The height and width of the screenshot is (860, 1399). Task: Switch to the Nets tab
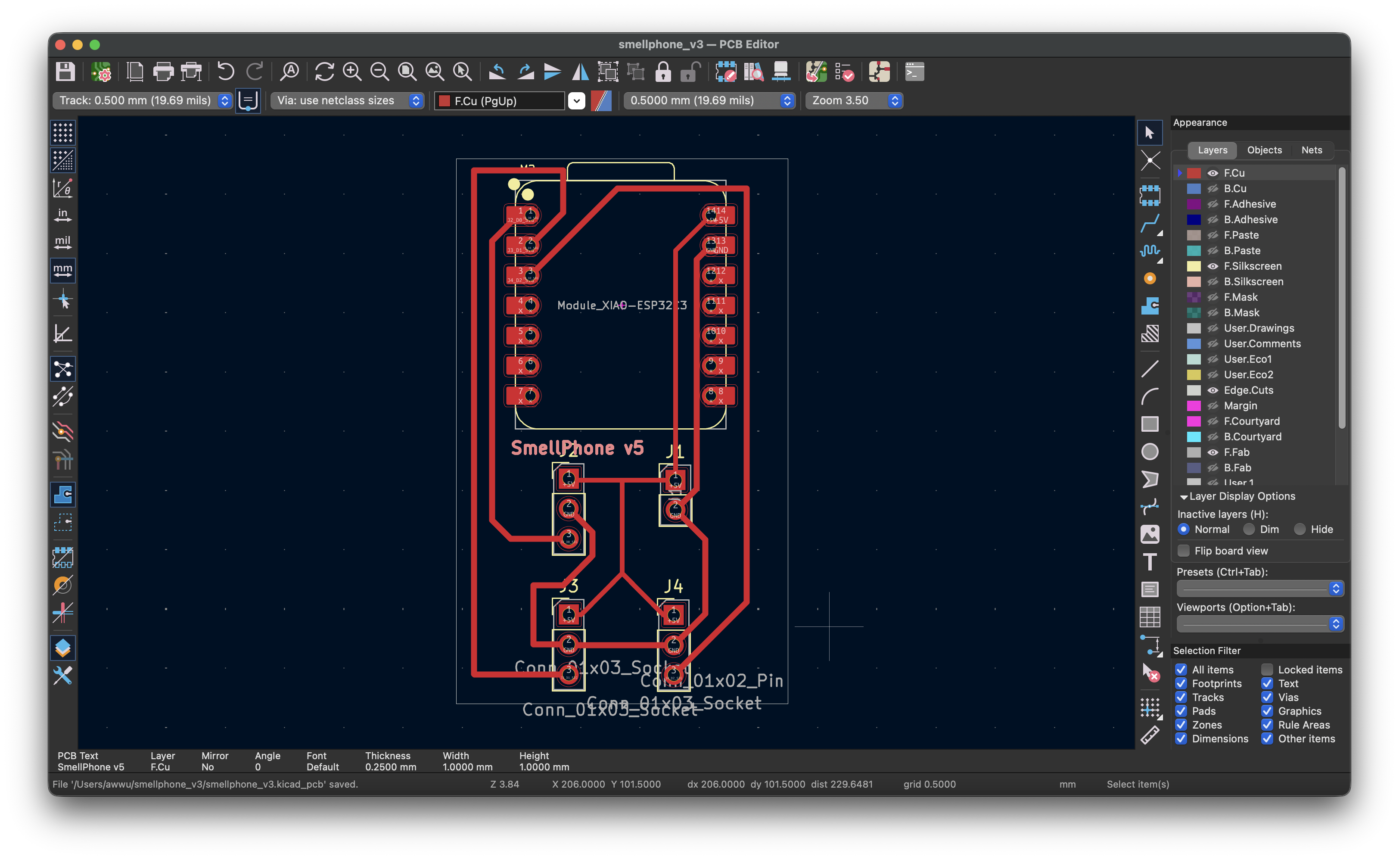pos(1312,150)
